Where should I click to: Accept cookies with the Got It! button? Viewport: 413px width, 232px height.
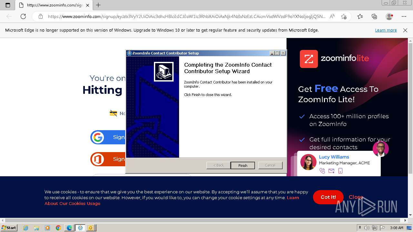coord(328,197)
